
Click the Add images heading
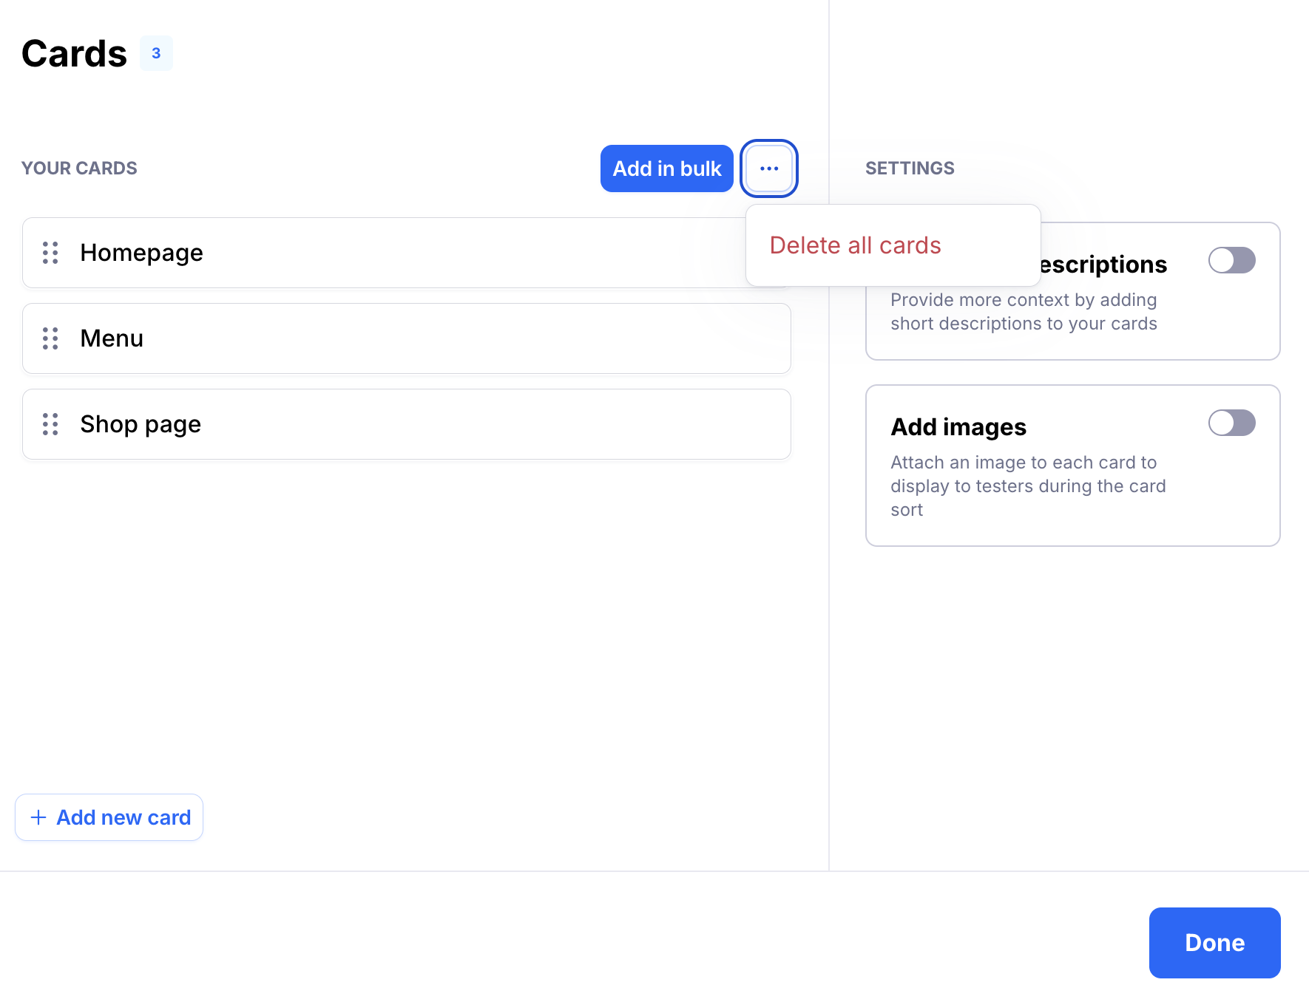point(958,427)
